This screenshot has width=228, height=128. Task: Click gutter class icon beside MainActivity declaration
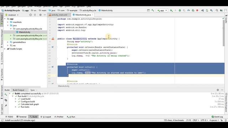point(53,39)
